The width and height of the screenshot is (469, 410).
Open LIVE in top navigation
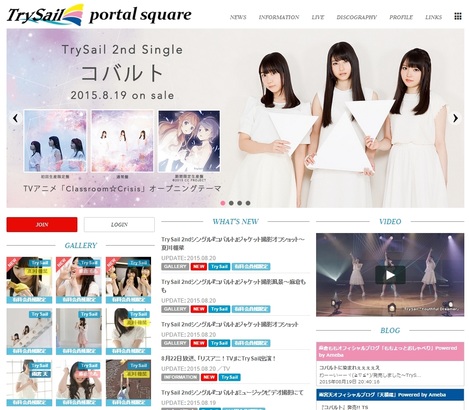(317, 17)
